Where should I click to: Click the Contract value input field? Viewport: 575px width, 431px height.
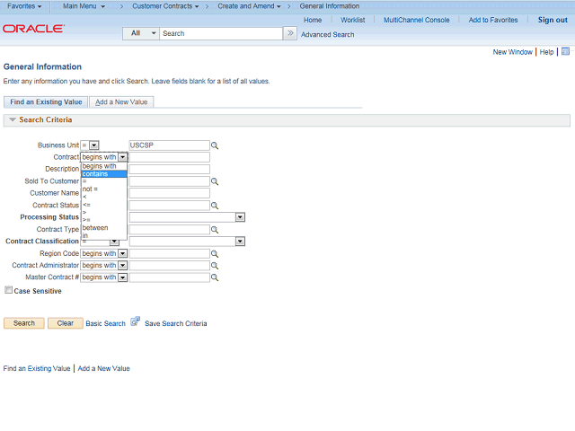pyautogui.click(x=170, y=157)
